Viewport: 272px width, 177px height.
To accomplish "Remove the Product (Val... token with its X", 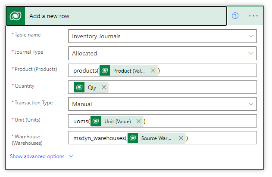I will (x=153, y=70).
